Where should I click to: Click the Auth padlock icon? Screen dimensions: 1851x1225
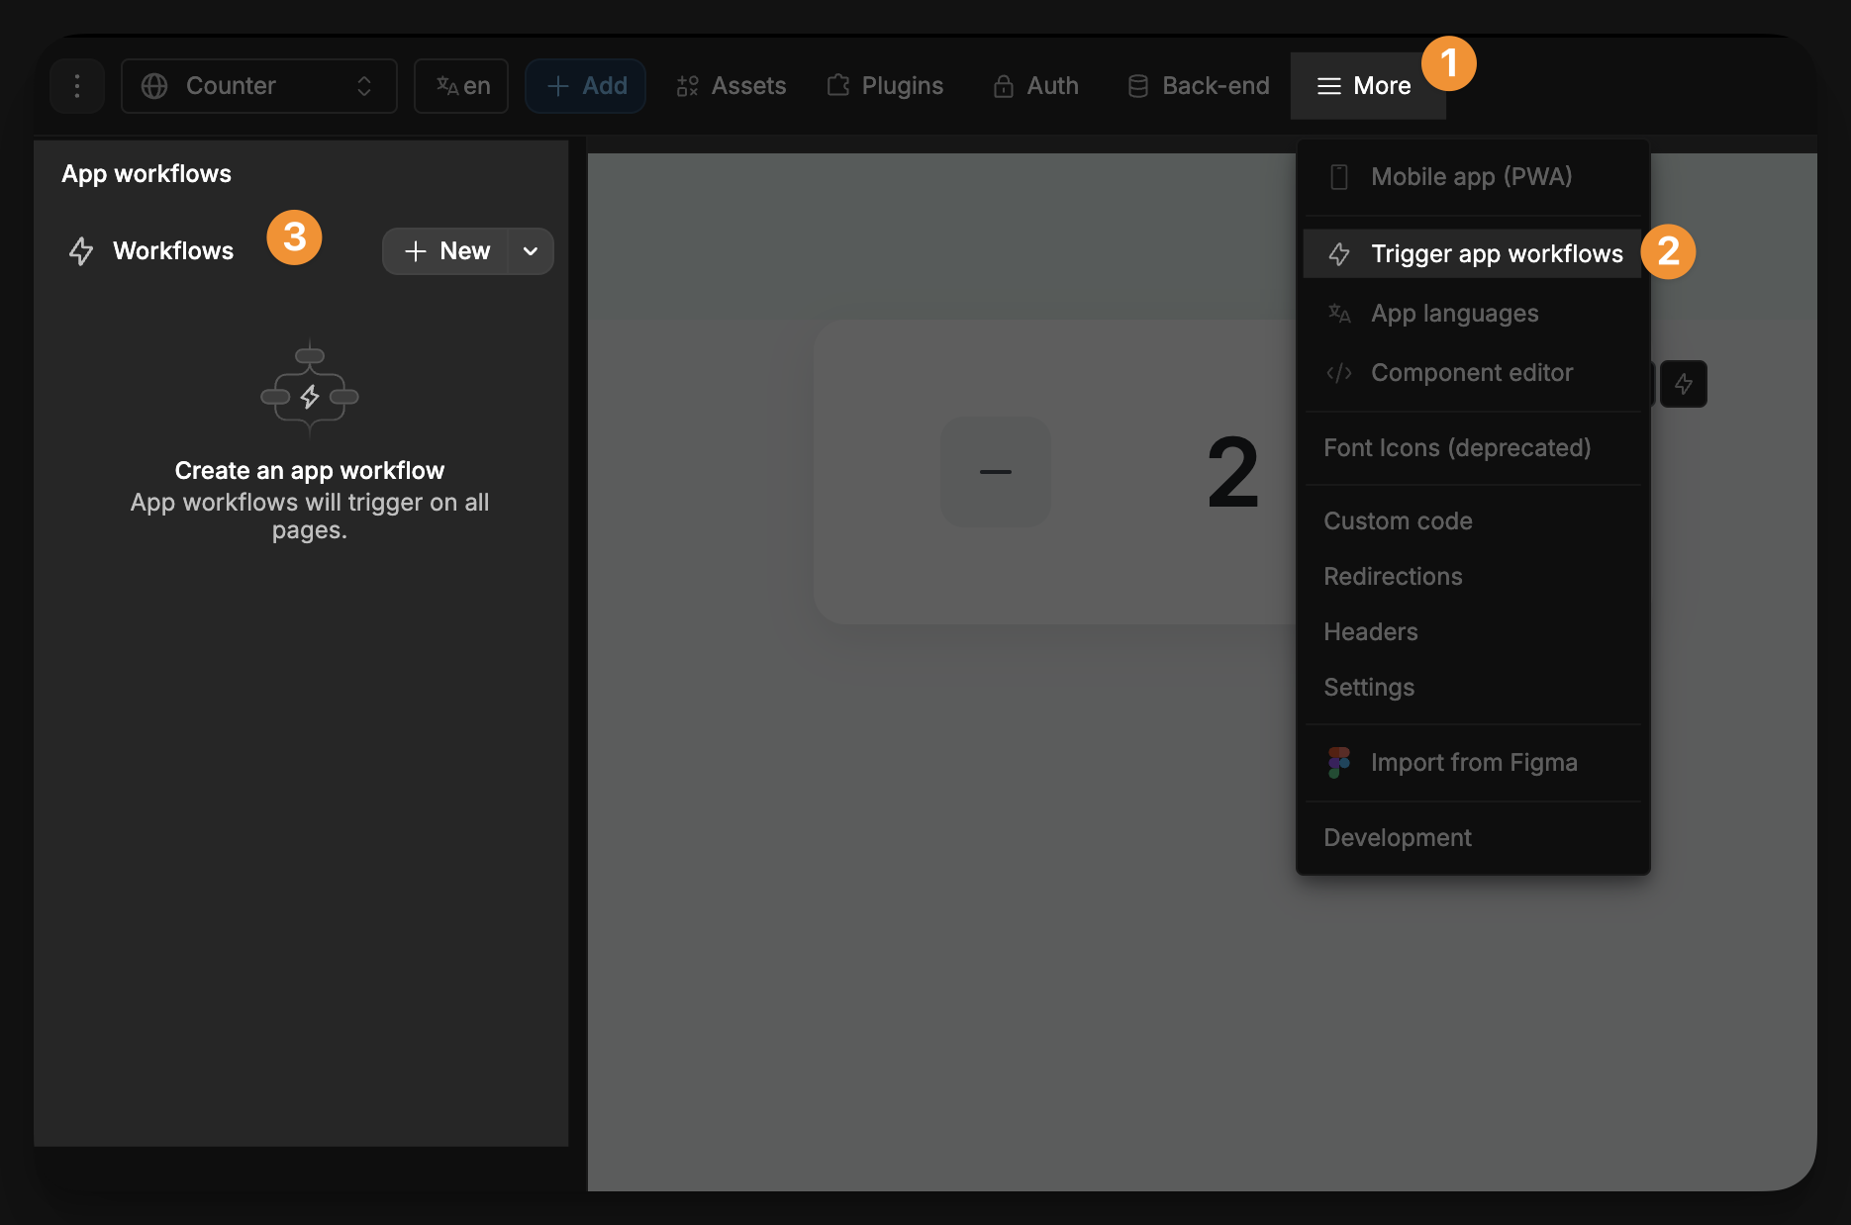pyautogui.click(x=1004, y=86)
